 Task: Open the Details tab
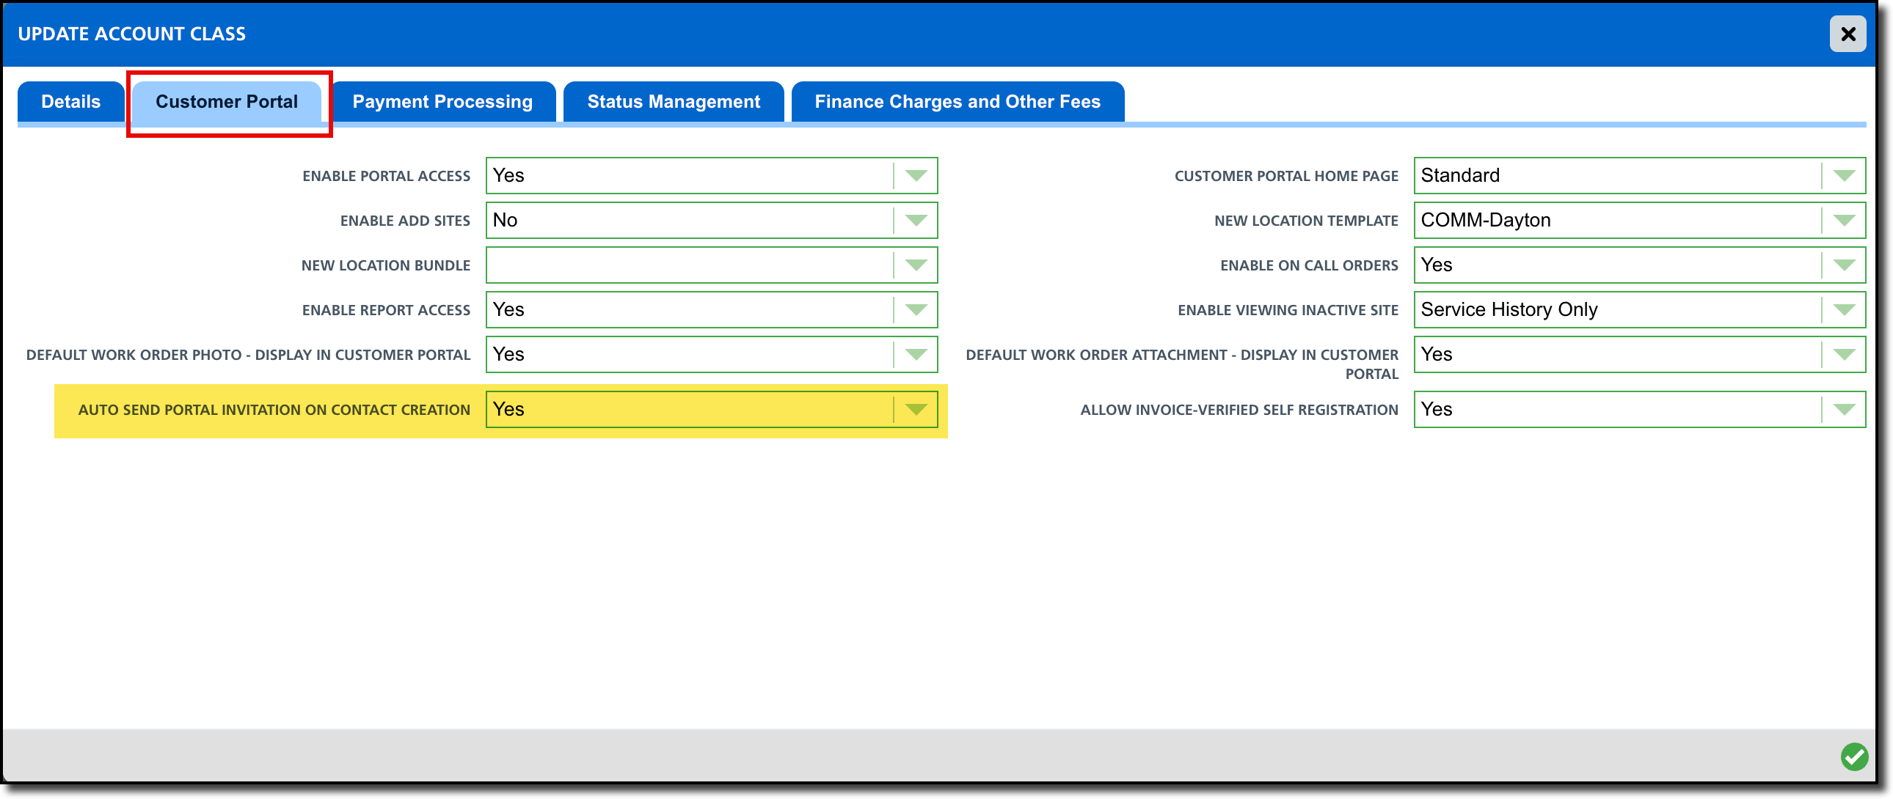pos(70,101)
